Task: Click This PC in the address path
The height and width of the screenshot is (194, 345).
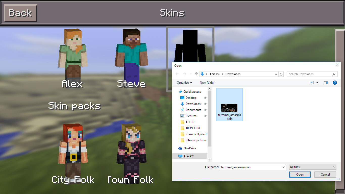Action: (215, 74)
